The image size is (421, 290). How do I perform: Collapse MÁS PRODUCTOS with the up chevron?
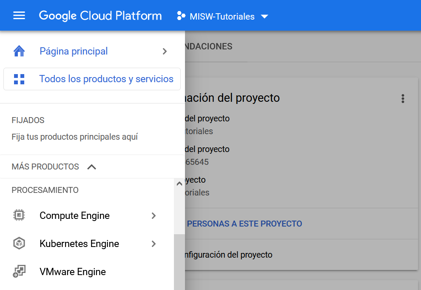92,167
